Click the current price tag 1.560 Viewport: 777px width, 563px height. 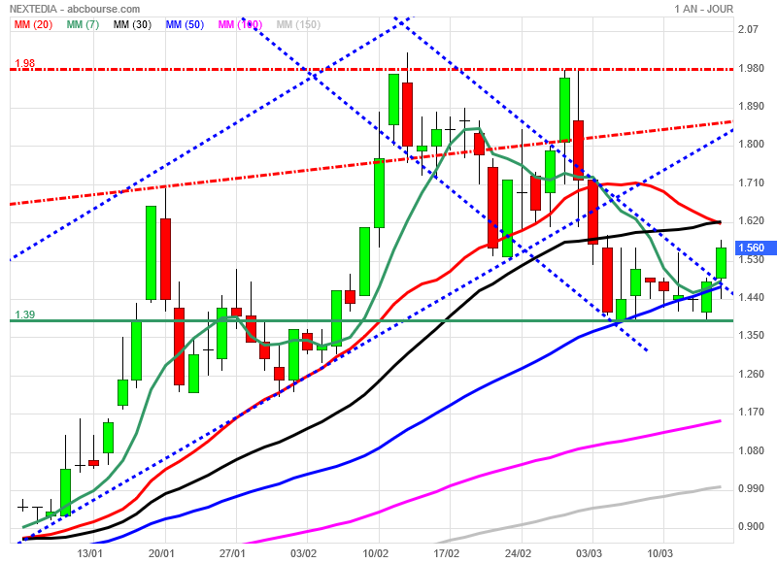tap(754, 248)
